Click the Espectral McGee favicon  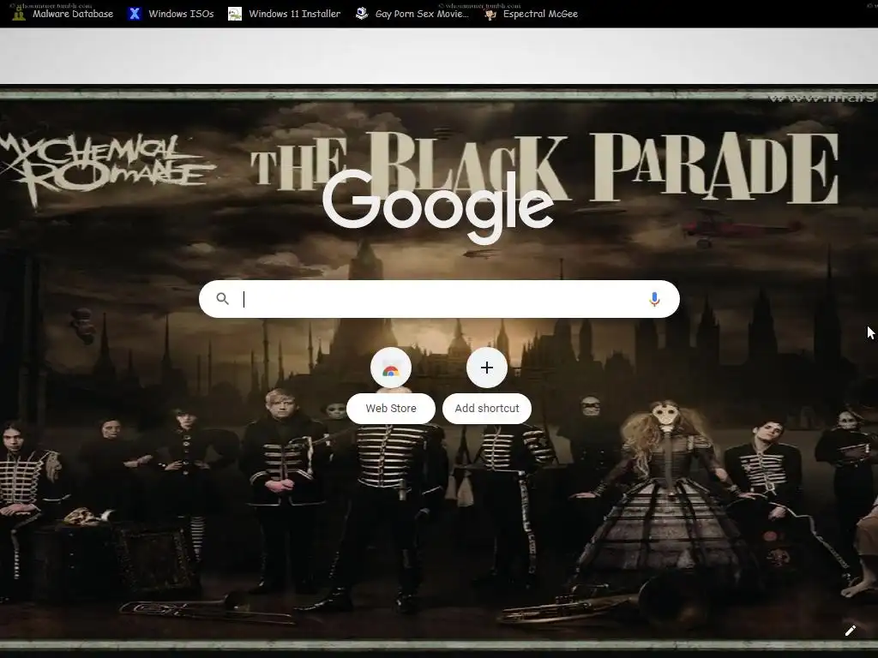click(x=490, y=14)
